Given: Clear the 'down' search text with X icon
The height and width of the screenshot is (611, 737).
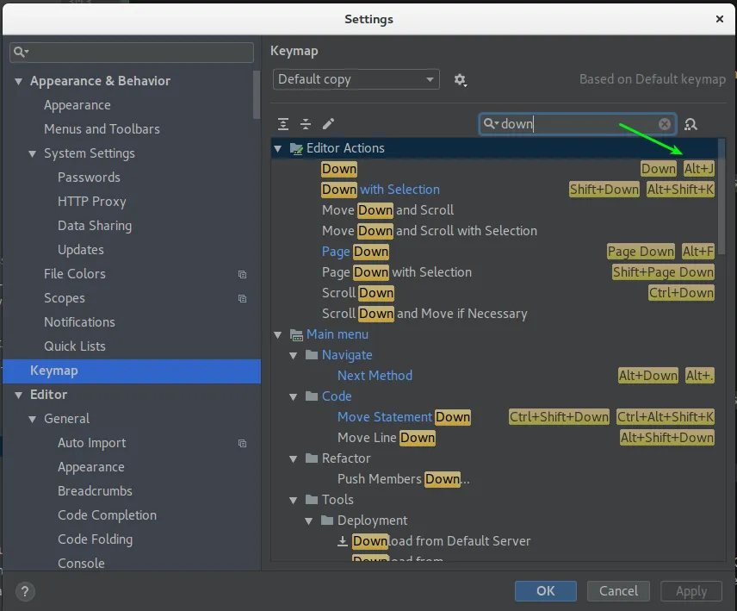Looking at the screenshot, I should pyautogui.click(x=664, y=124).
